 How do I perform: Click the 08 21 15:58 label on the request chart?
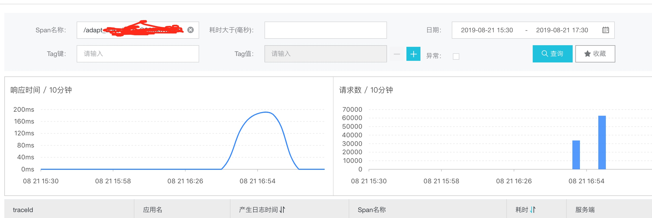tap(441, 181)
